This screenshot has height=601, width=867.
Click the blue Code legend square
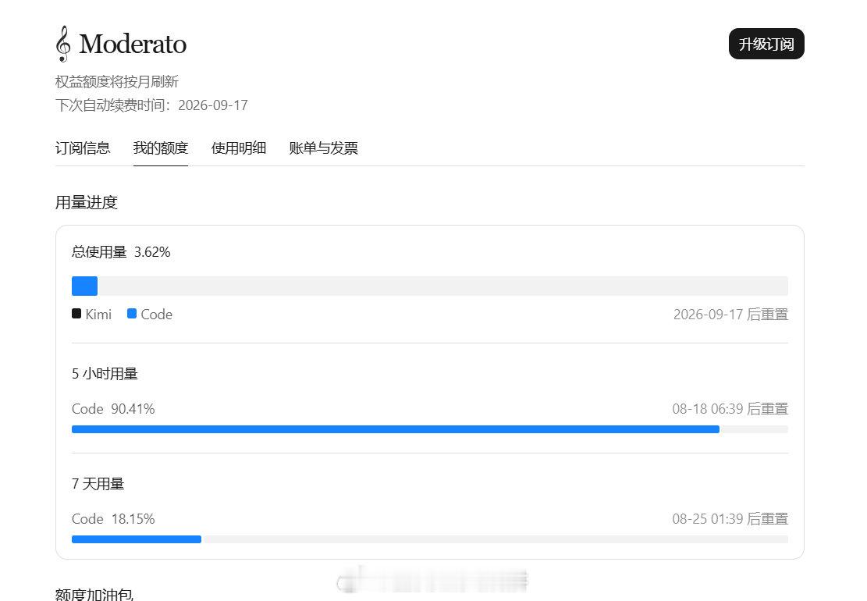pos(132,314)
